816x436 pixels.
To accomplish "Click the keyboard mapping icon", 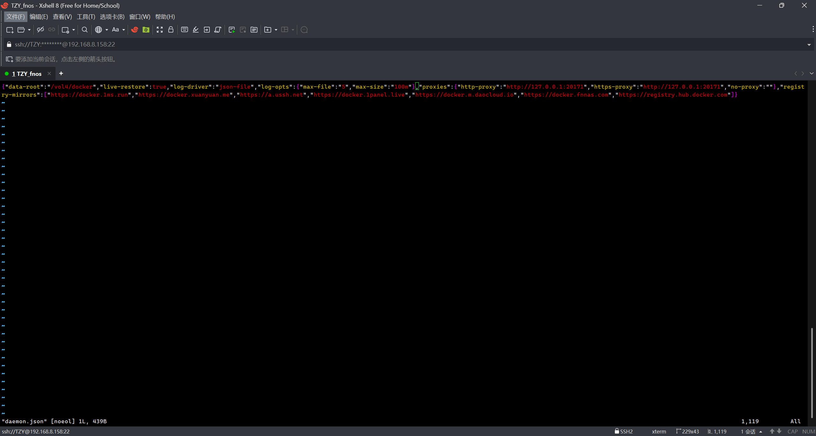I will tap(184, 30).
